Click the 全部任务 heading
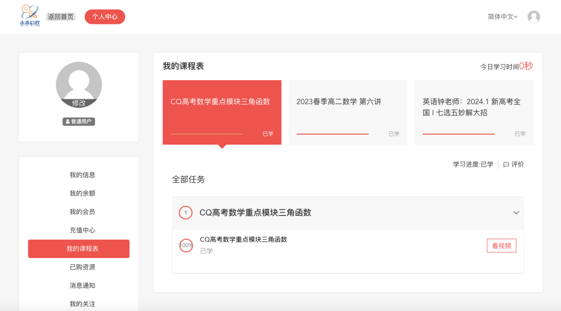The height and width of the screenshot is (311, 561). coord(188,179)
